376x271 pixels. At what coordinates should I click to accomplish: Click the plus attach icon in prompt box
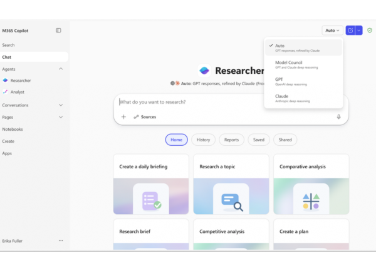123,117
